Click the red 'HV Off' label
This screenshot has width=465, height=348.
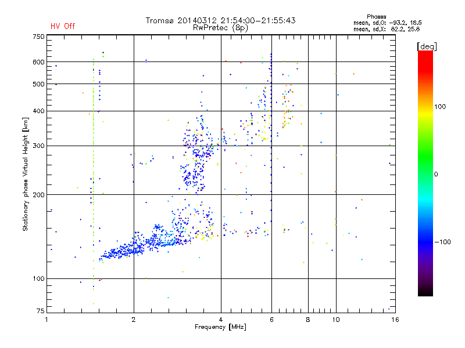coord(63,26)
